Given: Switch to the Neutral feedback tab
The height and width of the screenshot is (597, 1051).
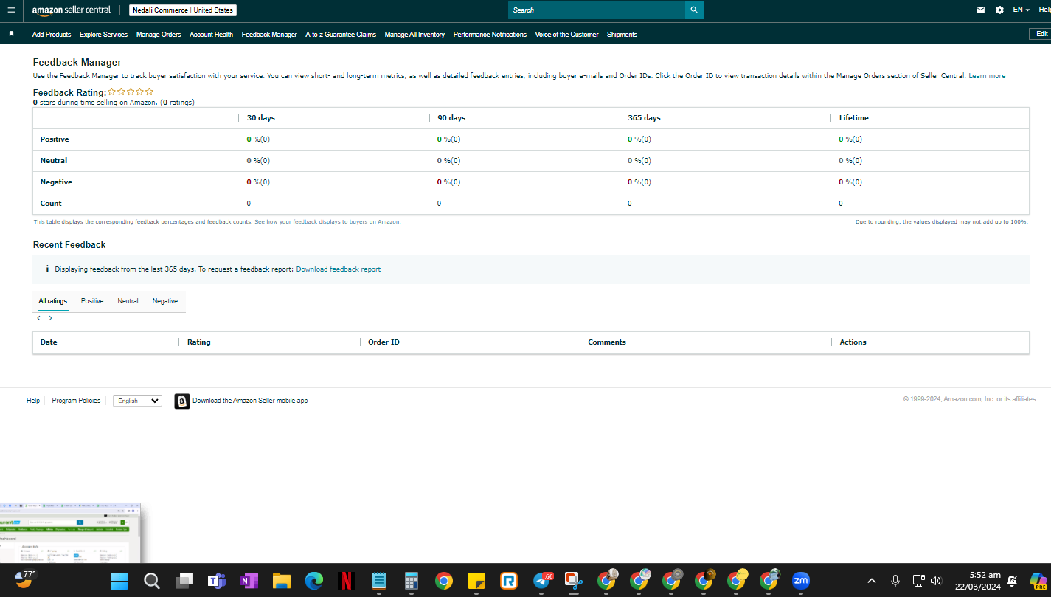Looking at the screenshot, I should [128, 301].
